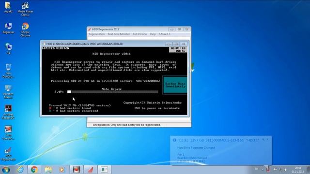The image size is (310, 174).
Task: Click the taskbar clock showing 20:51
Action: (x=298, y=170)
